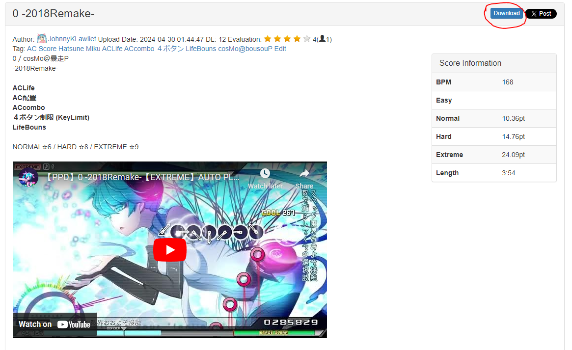Image resolution: width=572 pixels, height=350 pixels.
Task: Click the 'Score Information' panel header
Action: 494,63
